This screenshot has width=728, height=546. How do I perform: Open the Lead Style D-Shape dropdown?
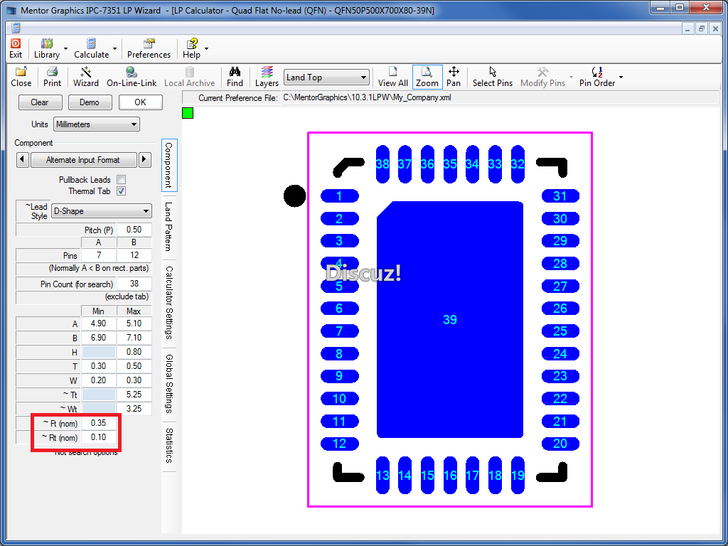coord(101,211)
